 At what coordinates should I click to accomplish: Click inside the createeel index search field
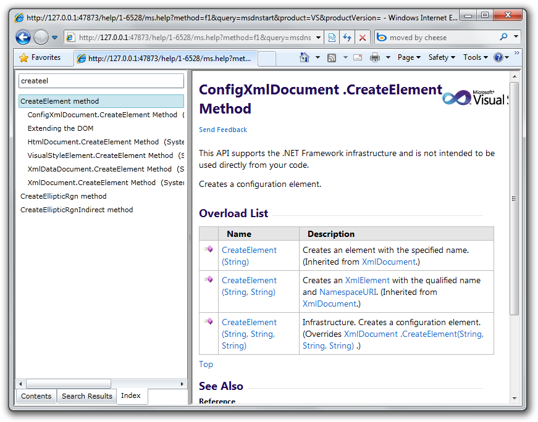[102, 81]
